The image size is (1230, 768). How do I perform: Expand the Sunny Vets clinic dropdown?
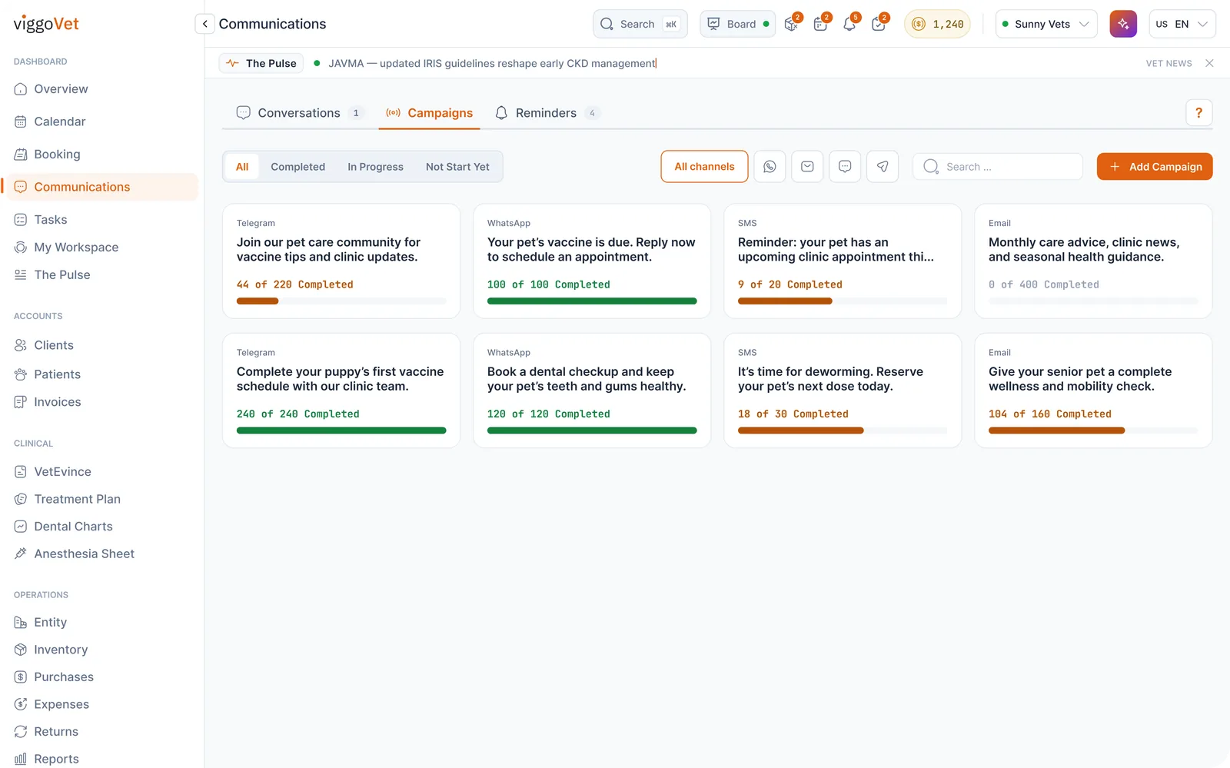(x=1046, y=24)
